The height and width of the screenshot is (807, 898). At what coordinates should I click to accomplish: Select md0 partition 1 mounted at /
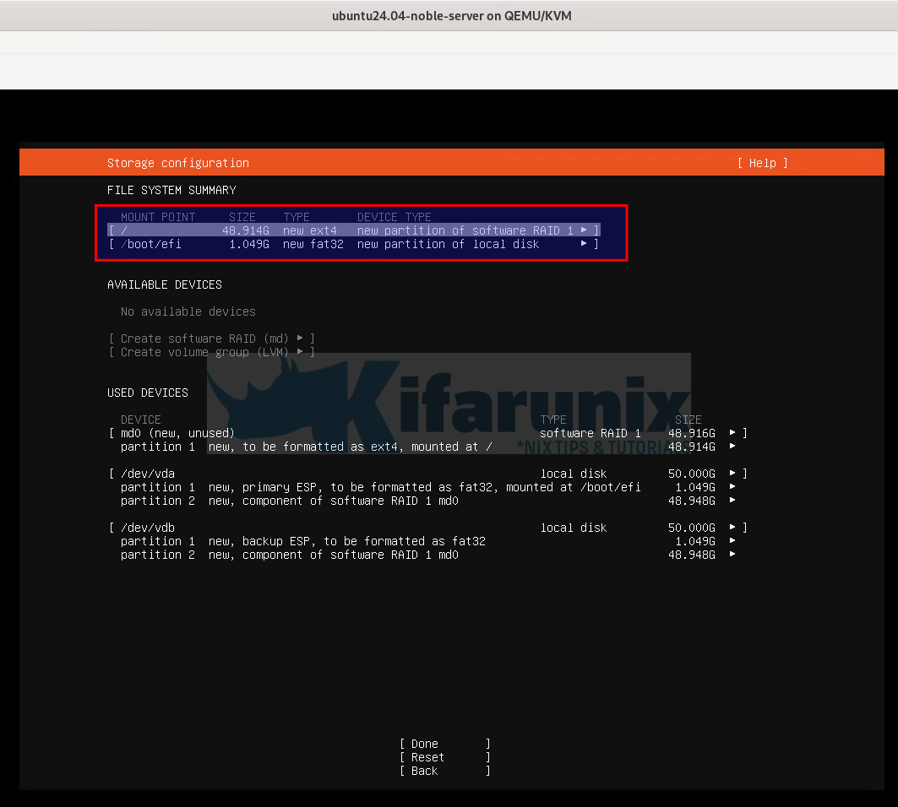pos(427,447)
